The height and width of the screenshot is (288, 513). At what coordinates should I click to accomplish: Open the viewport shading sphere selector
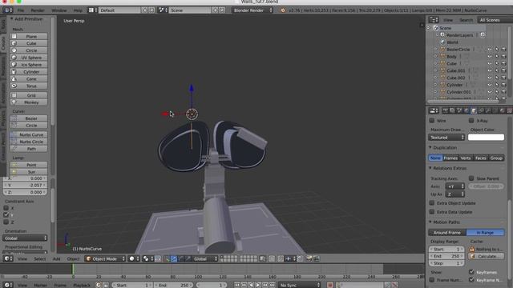coord(134,258)
